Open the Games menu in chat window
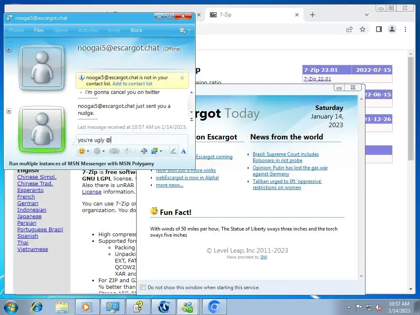This screenshot has height=315, width=420. pos(61,30)
